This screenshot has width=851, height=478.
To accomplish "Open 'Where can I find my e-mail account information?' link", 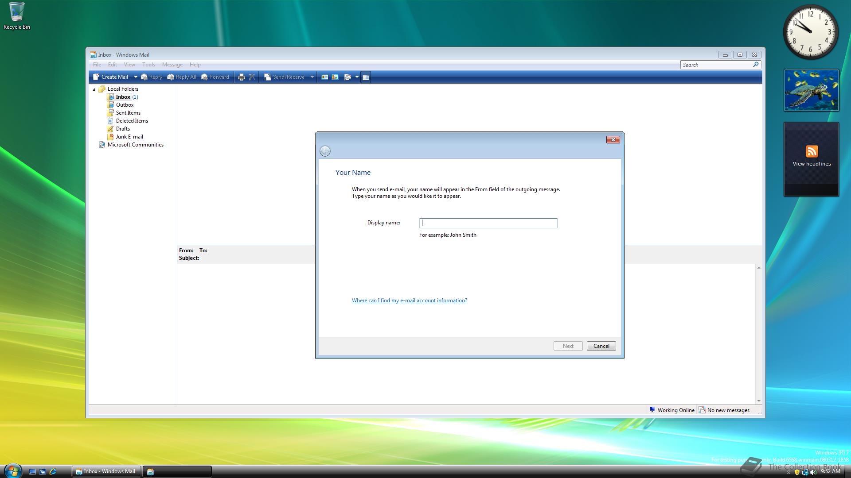I will 409,301.
